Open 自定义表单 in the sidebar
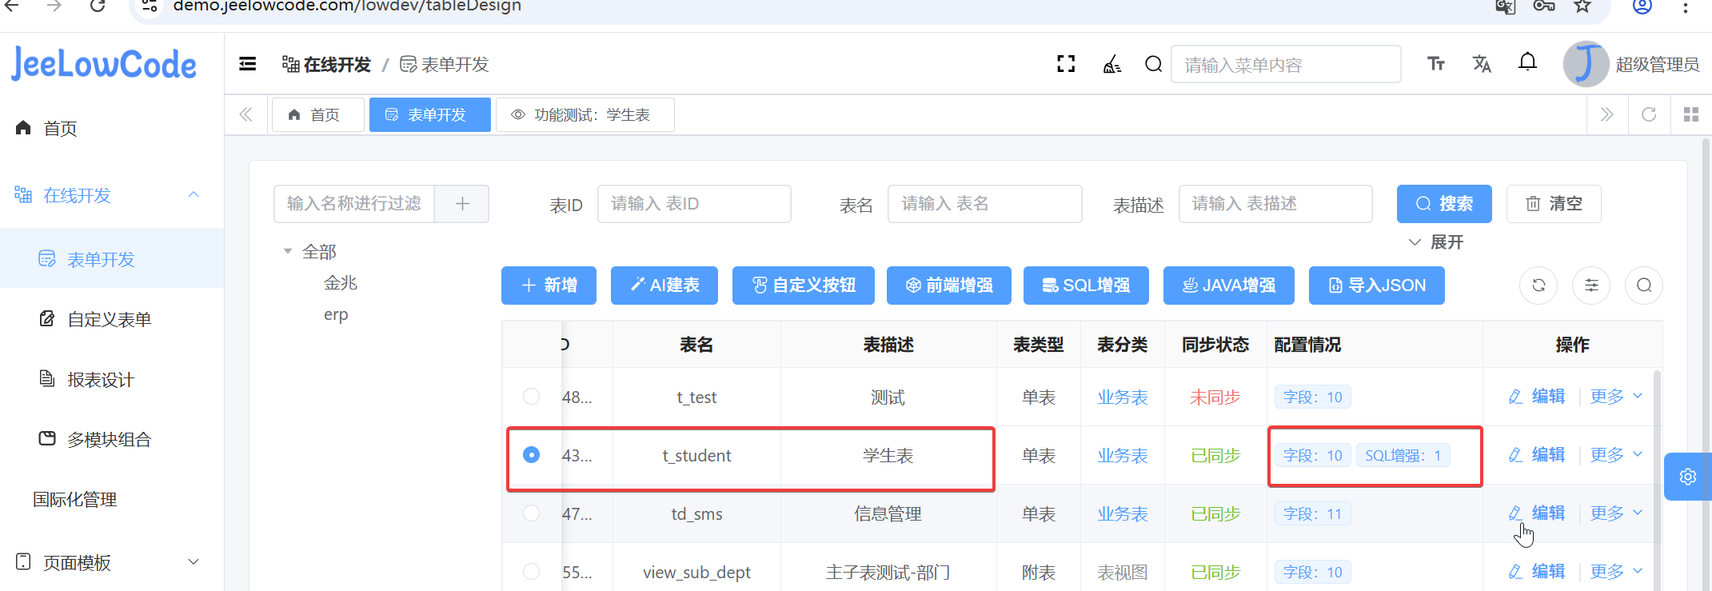 (109, 320)
